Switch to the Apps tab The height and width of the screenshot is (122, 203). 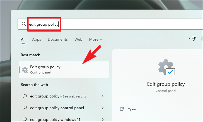(37, 39)
